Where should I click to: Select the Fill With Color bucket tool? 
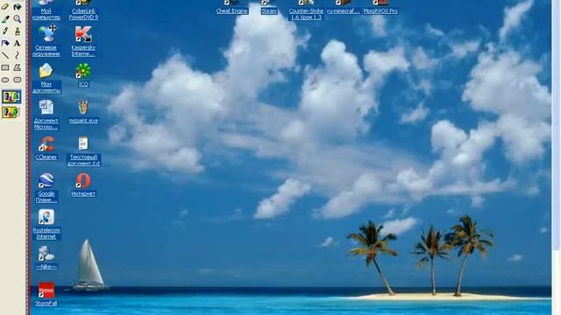pos(17,7)
